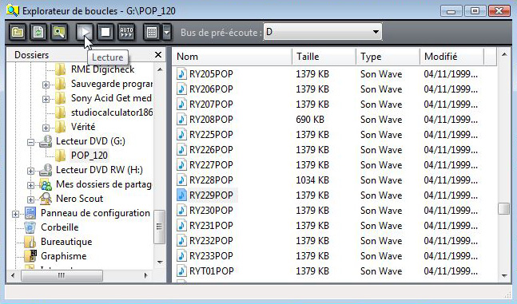Click the 1034 KB size cell
This screenshot has height=304, width=517.
(312, 180)
